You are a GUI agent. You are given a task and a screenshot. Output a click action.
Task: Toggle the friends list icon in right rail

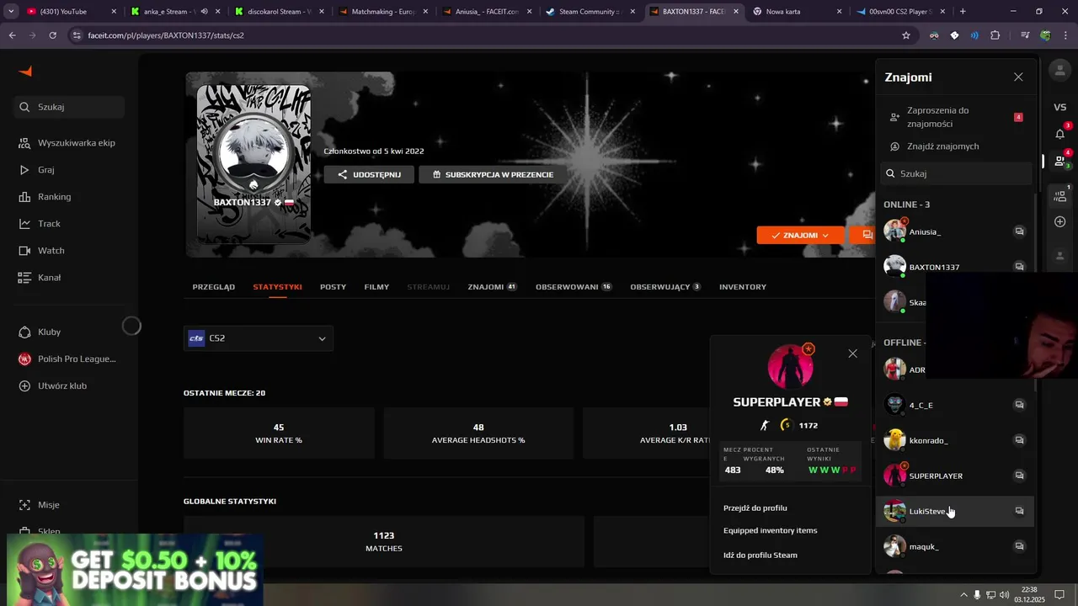[x=1060, y=161]
